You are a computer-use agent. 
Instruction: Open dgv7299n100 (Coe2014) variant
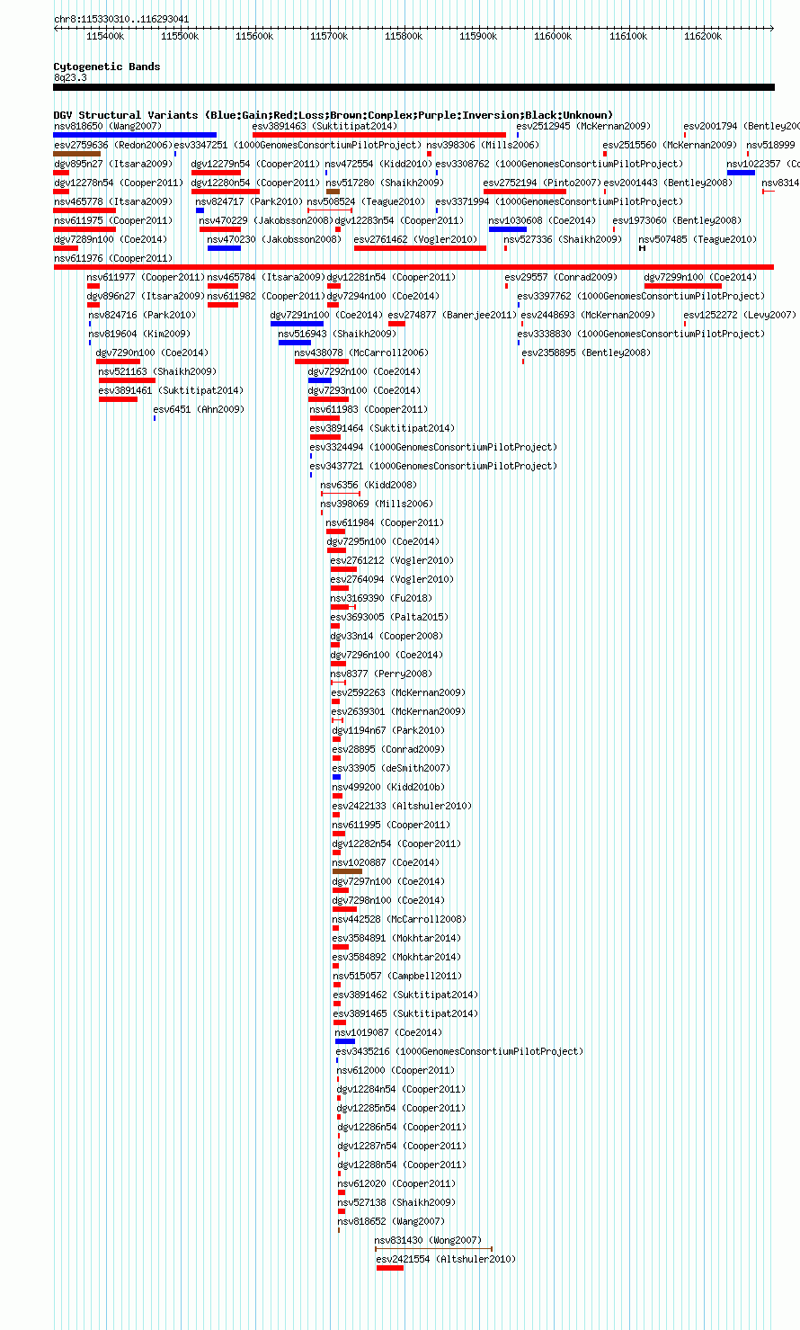[x=701, y=277]
